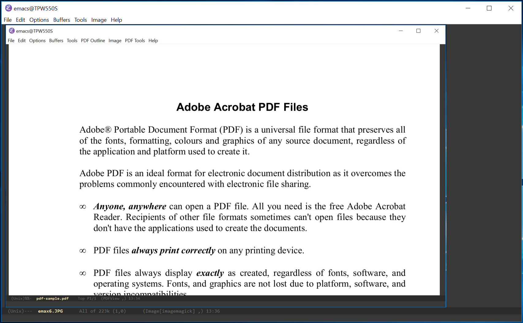
Task: Click the 'emacs@TPW550S' outer window title
Action: (36, 8)
